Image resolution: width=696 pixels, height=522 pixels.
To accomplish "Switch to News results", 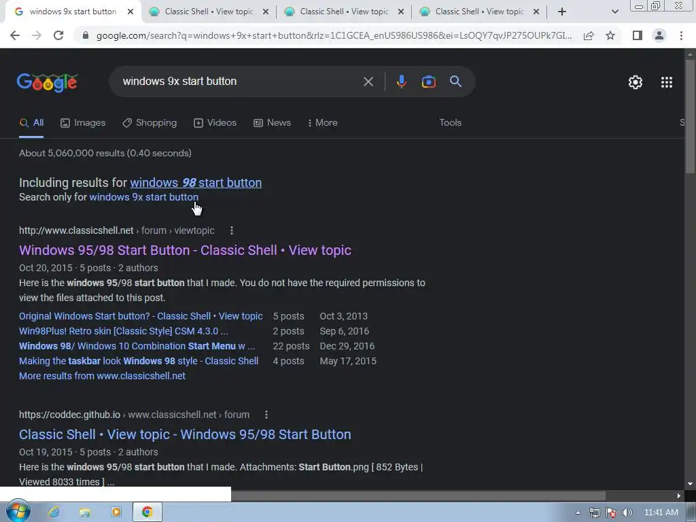I will point(272,123).
